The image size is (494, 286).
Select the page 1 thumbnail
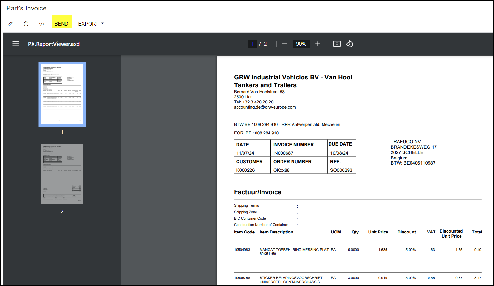62,94
